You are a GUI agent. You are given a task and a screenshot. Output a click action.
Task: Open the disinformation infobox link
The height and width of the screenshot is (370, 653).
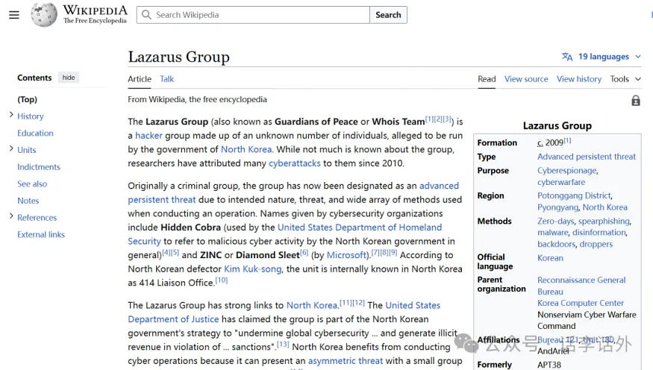pos(599,233)
